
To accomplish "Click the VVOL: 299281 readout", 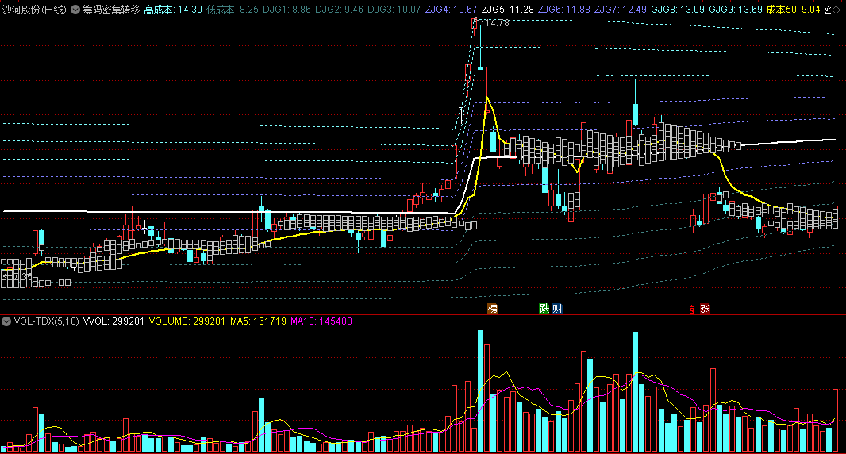I will 113,321.
